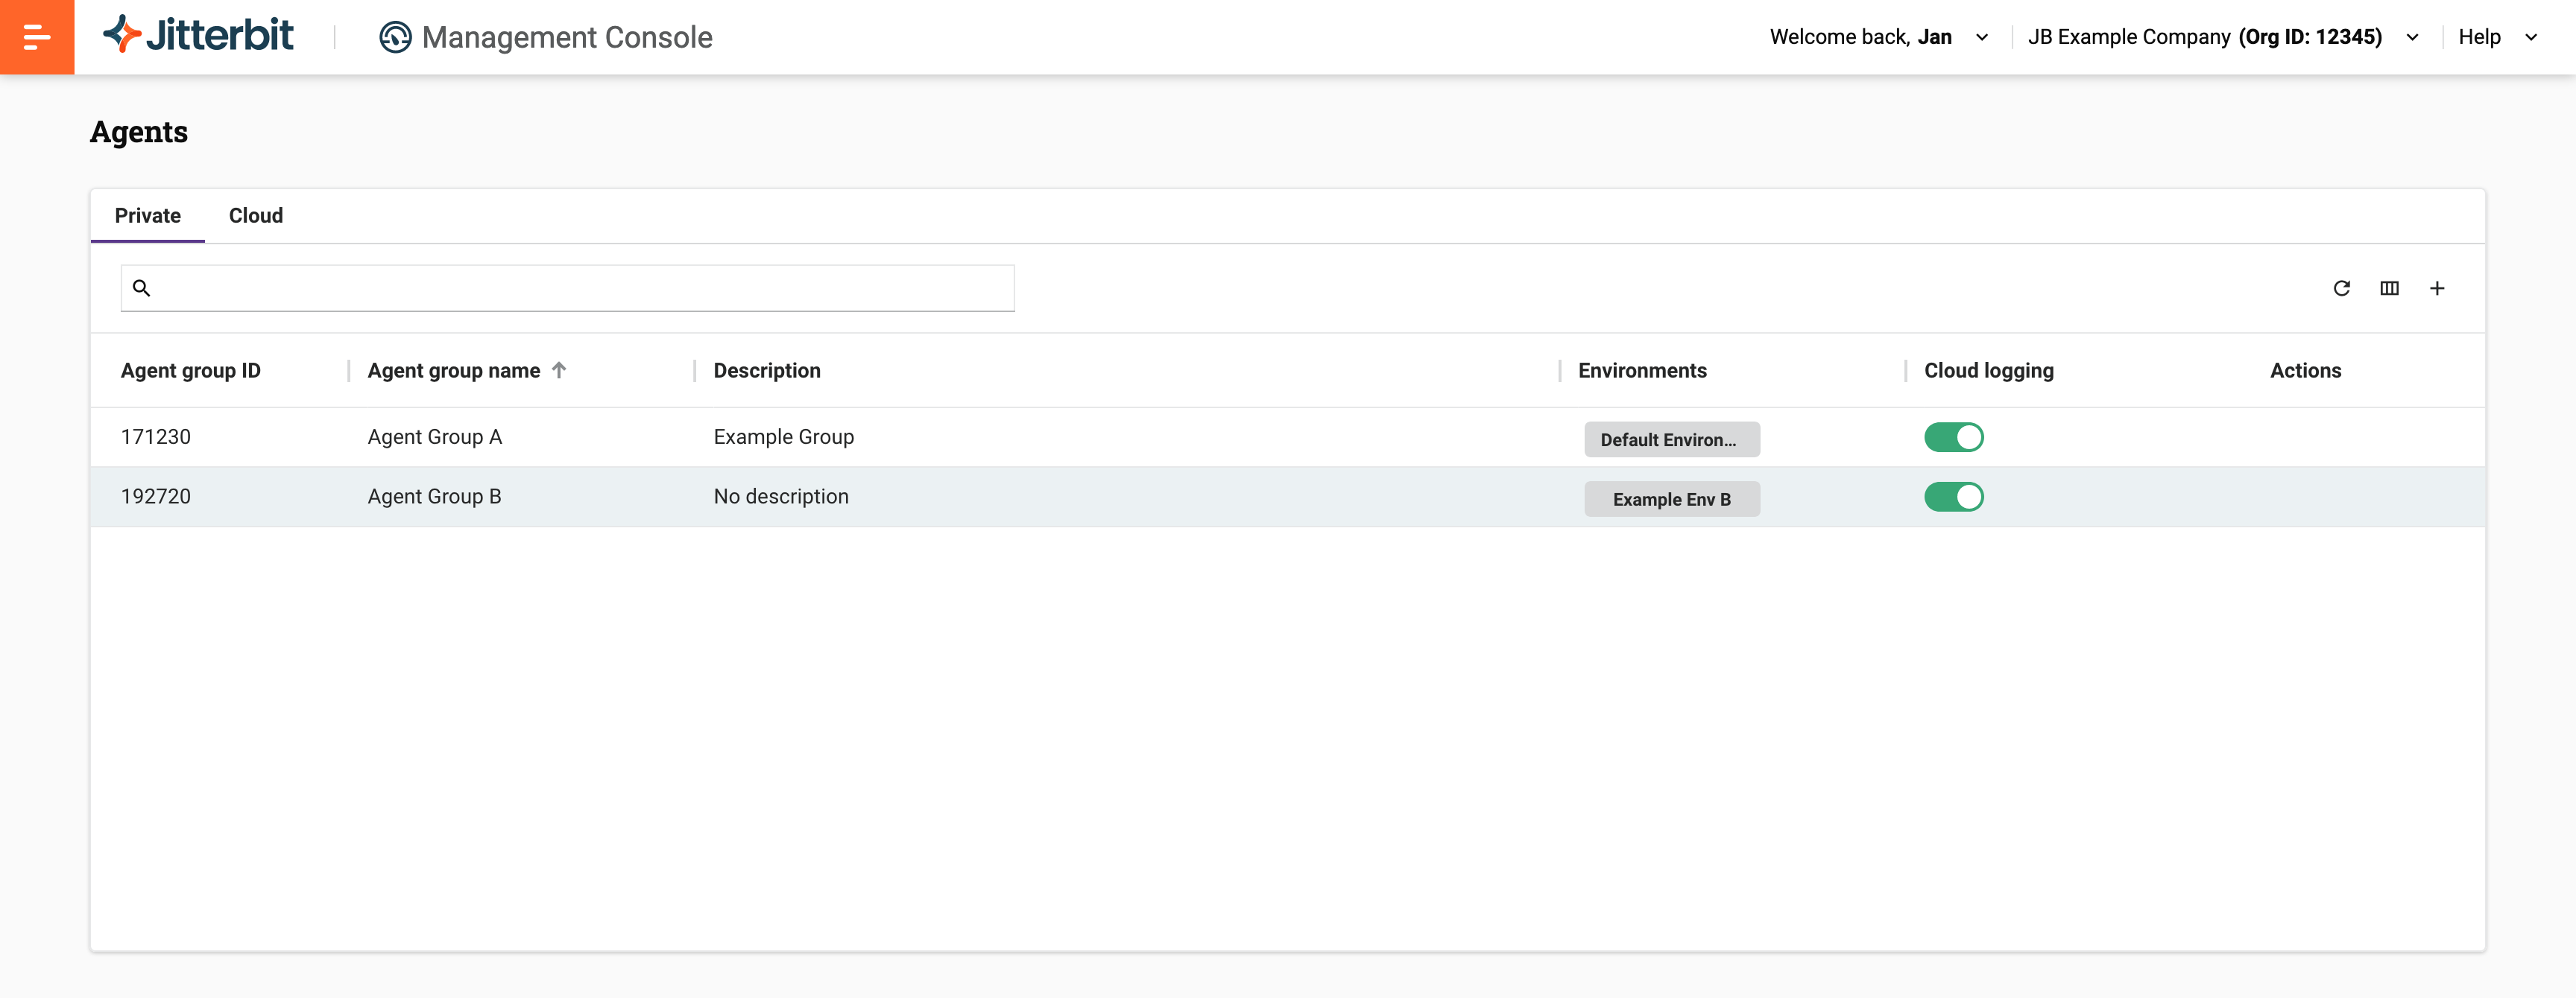Focus the agent group search field
Image resolution: width=2576 pixels, height=998 pixels.
[567, 287]
